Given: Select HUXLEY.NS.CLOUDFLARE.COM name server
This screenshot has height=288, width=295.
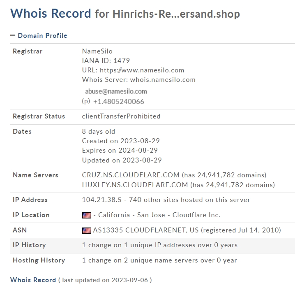Looking at the screenshot, I should tap(135, 185).
